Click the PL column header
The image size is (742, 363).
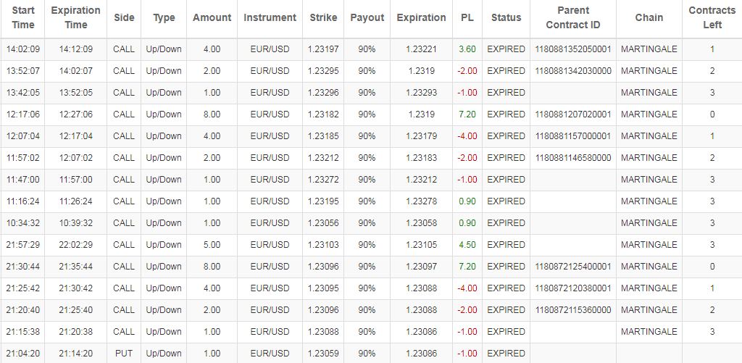pos(467,17)
